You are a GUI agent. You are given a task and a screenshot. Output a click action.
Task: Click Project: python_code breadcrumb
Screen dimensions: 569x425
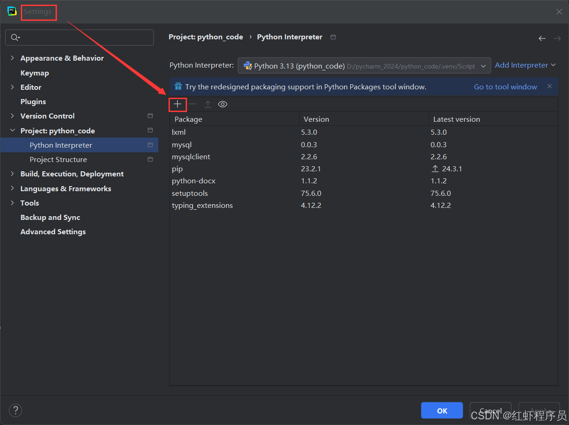tap(206, 37)
